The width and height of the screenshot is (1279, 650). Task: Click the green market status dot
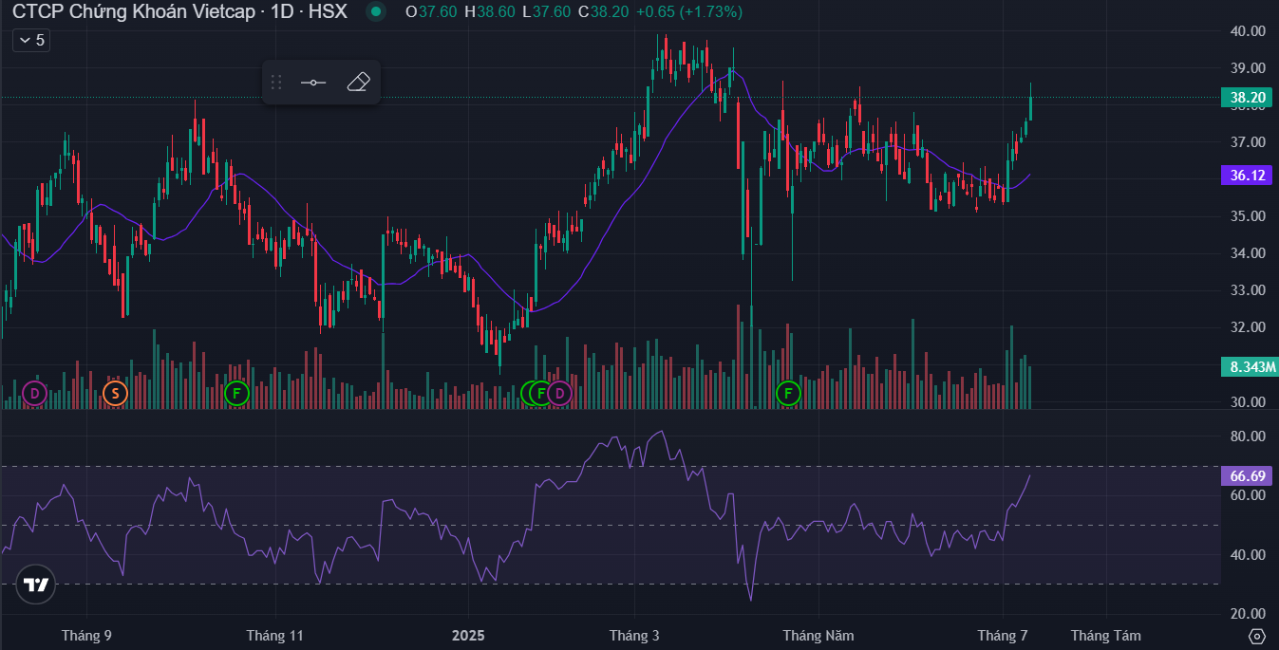(x=377, y=12)
